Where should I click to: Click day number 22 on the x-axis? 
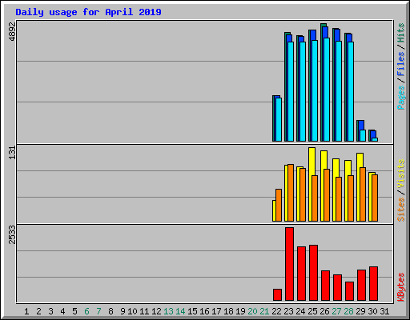[276, 311]
